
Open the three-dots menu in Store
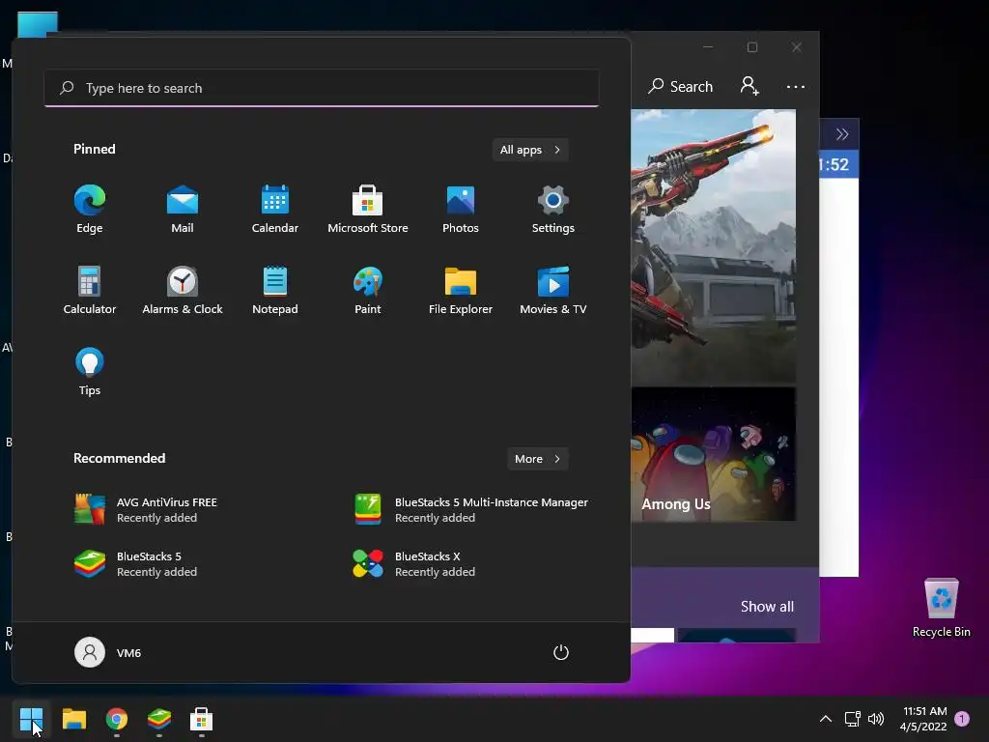(796, 86)
